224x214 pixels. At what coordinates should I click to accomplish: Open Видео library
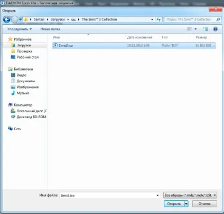pos(21,75)
